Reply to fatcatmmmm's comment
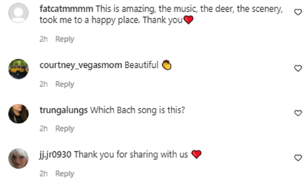 click(x=65, y=39)
